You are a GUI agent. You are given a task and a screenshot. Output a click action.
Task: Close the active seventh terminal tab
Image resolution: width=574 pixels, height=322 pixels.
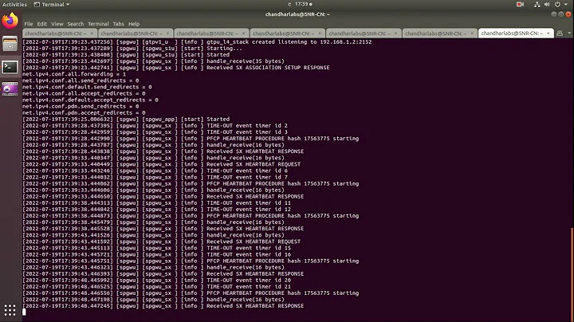[548, 33]
